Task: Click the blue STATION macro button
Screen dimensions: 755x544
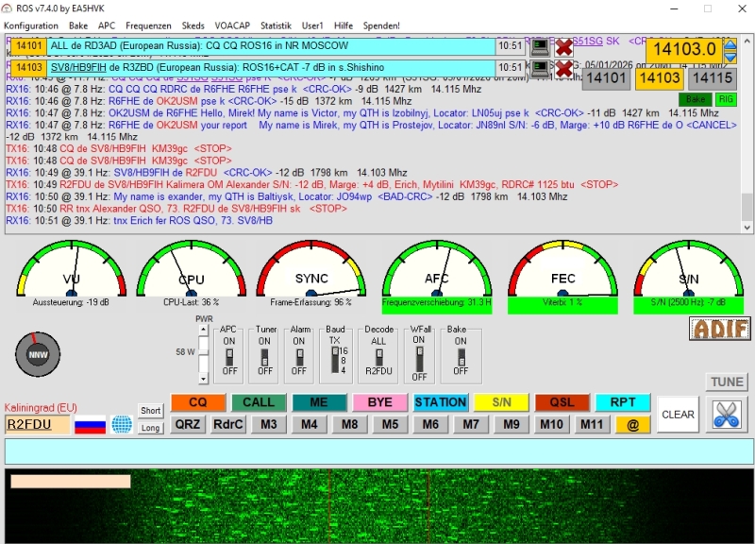Action: point(441,402)
